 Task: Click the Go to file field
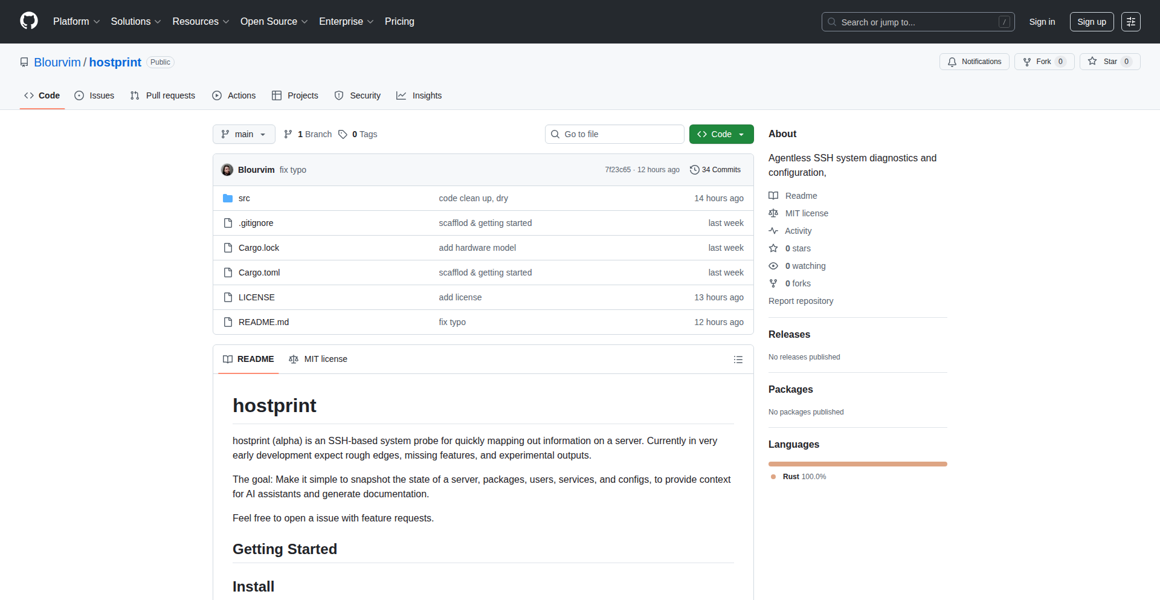pos(614,134)
